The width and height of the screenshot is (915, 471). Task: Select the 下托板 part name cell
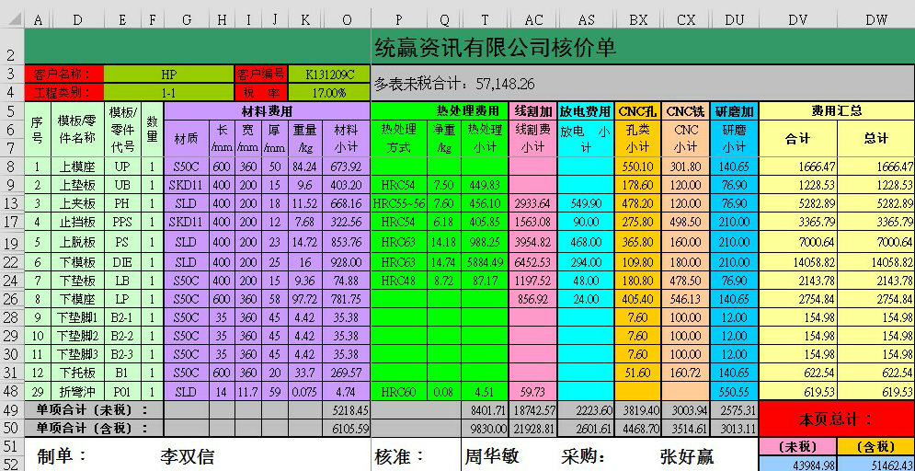click(77, 373)
